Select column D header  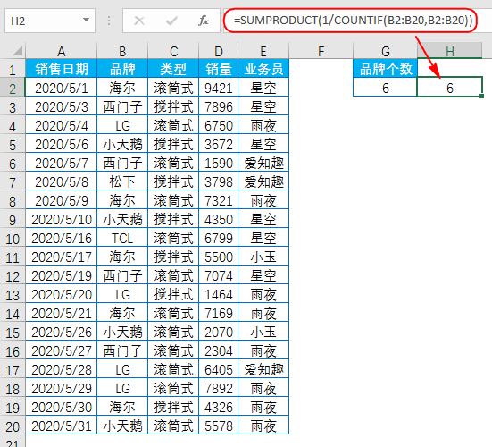(219, 51)
